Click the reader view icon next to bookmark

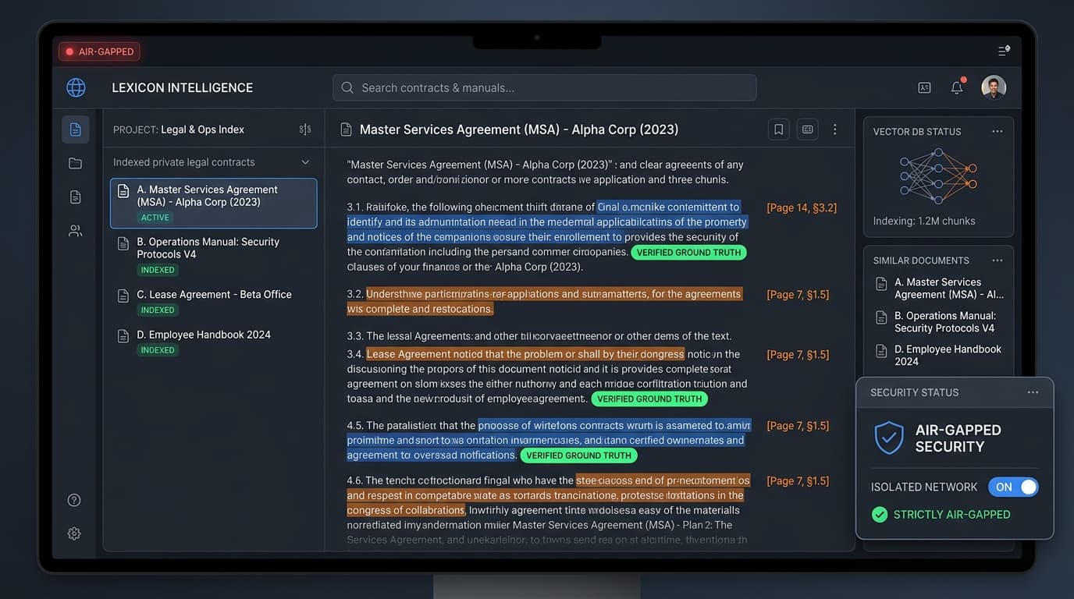pyautogui.click(x=808, y=129)
